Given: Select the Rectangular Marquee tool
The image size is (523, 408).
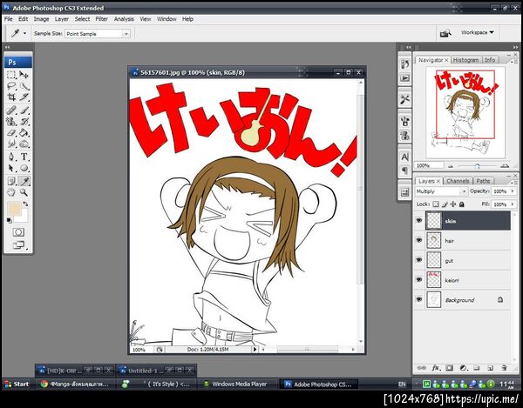Looking at the screenshot, I should (11, 75).
